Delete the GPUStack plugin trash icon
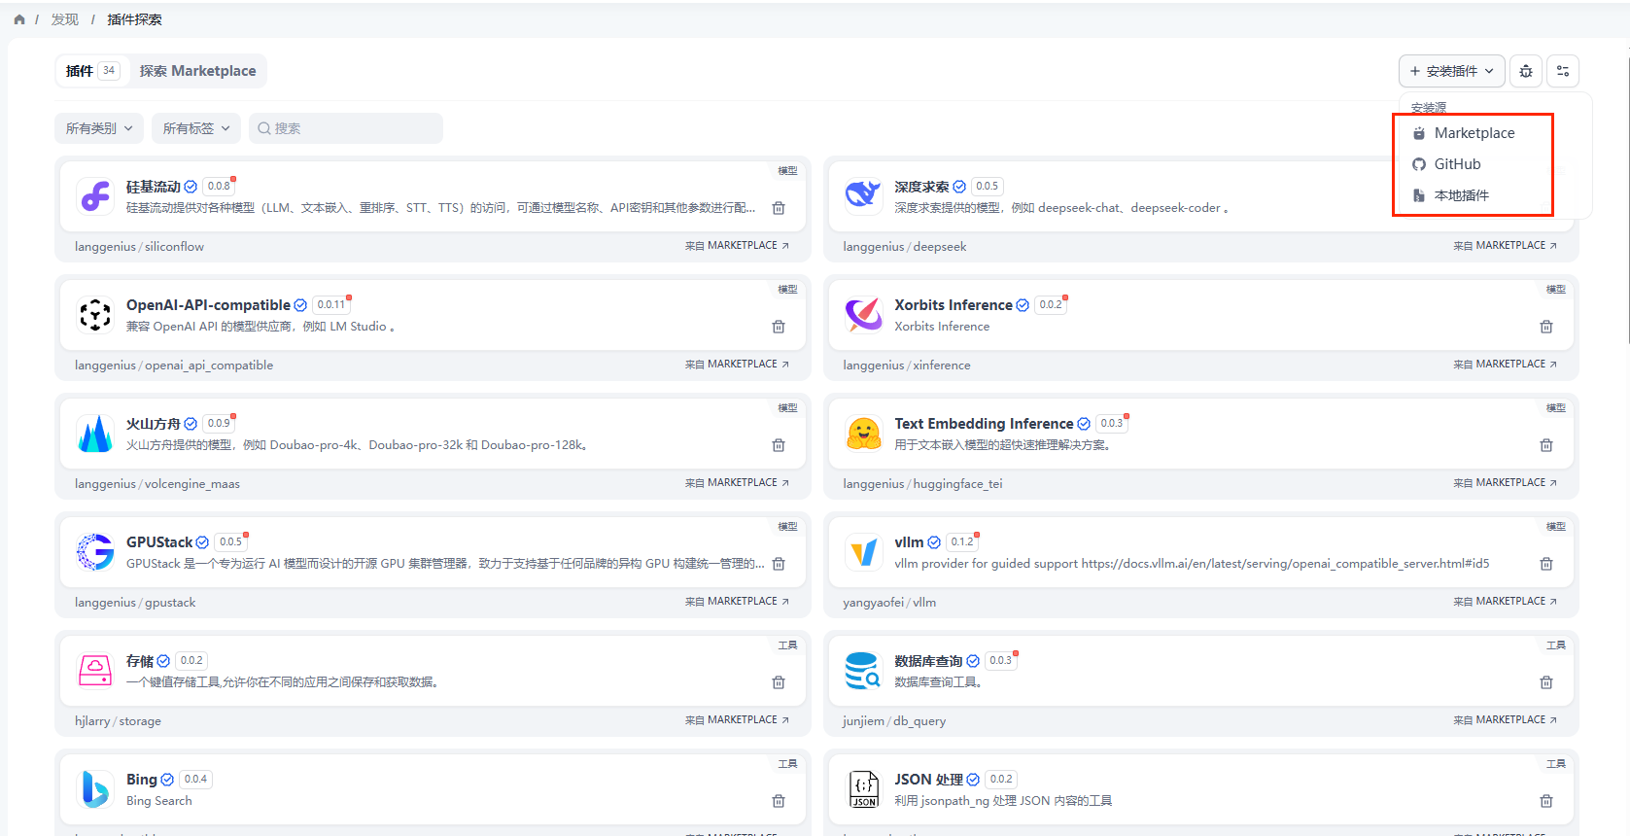This screenshot has width=1630, height=836. tap(779, 564)
